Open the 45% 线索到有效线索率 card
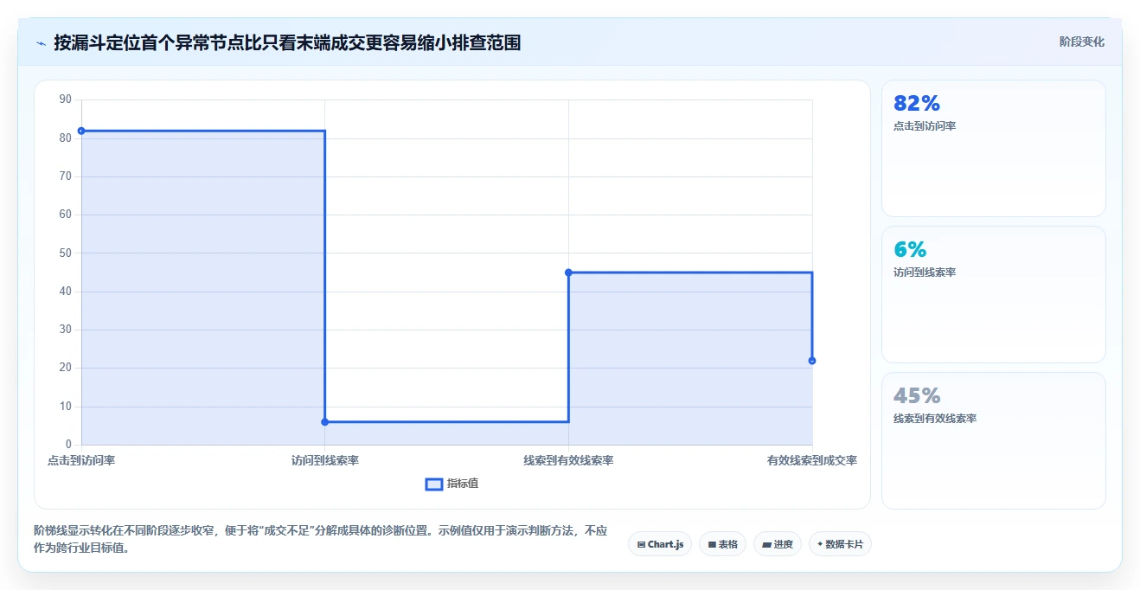 click(x=993, y=440)
